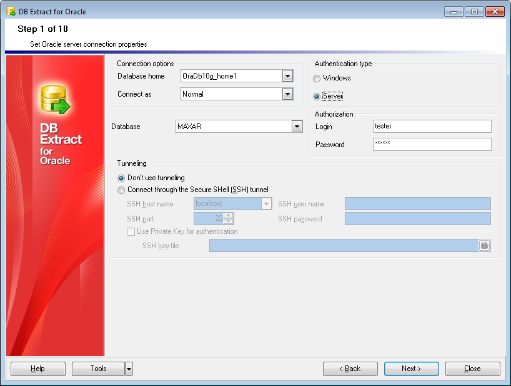The width and height of the screenshot is (511, 386).
Task: Open the Database home dropdown arrow
Action: 287,76
